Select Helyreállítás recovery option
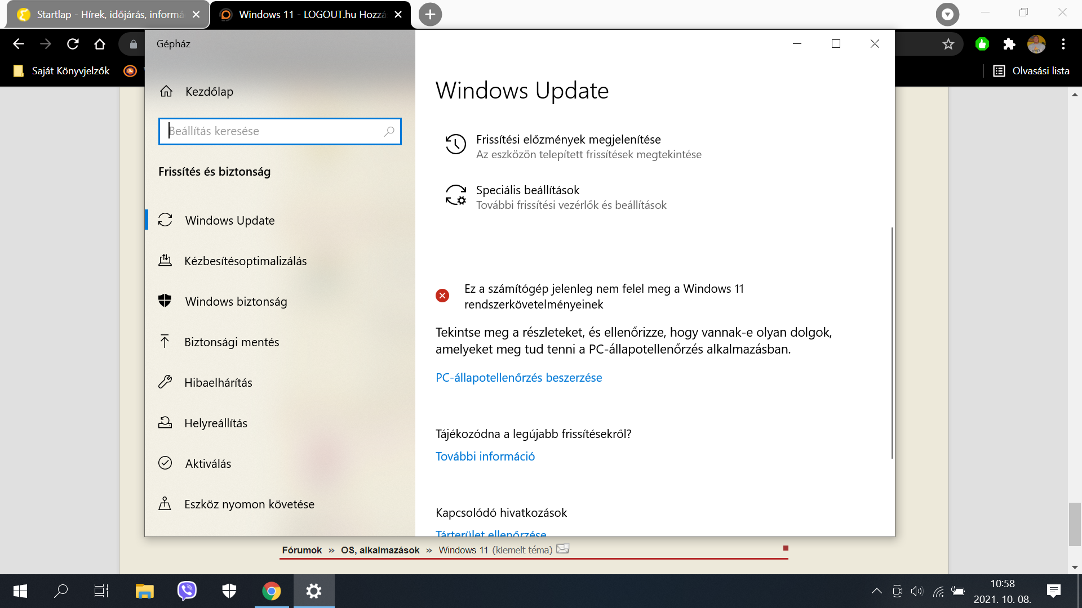Viewport: 1082px width, 608px height. 215,423
